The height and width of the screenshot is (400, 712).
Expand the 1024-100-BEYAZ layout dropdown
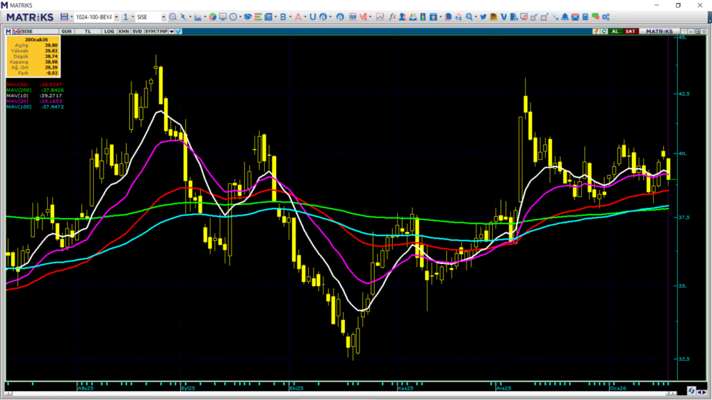(x=116, y=17)
